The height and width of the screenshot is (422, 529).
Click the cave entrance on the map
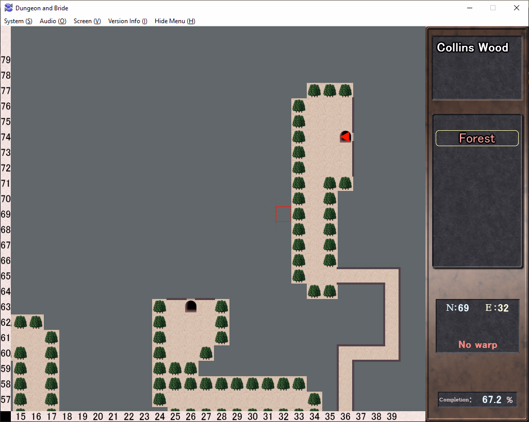[191, 306]
